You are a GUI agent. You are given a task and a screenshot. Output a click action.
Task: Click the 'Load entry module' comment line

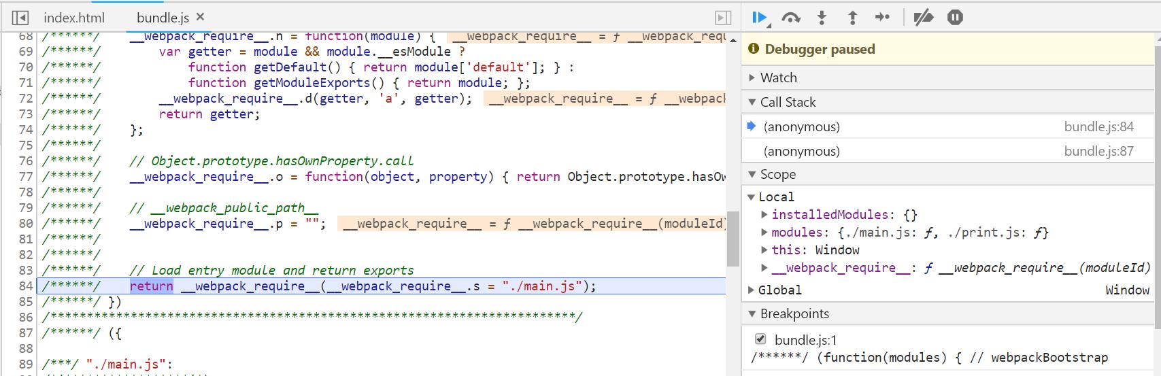tap(271, 270)
